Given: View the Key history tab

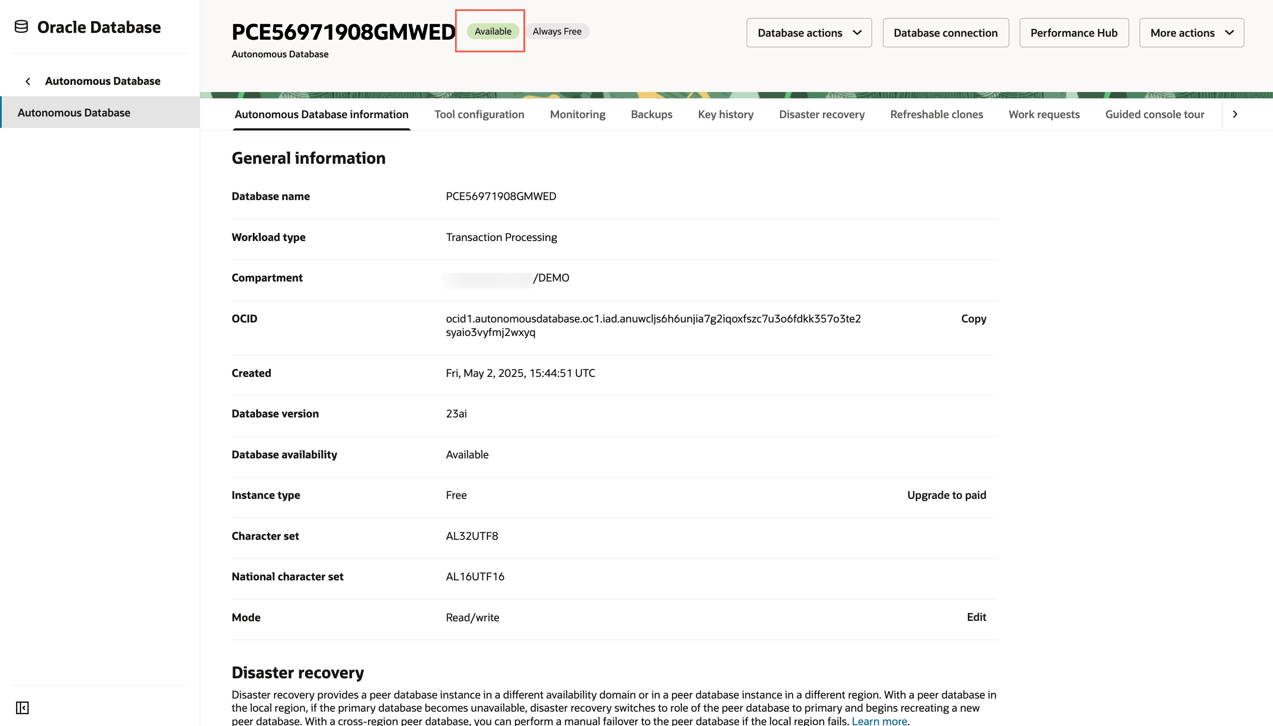Looking at the screenshot, I should click(725, 115).
